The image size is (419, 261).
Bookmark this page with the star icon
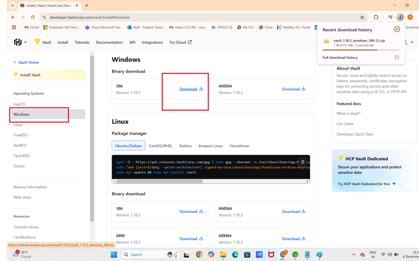point(362,17)
